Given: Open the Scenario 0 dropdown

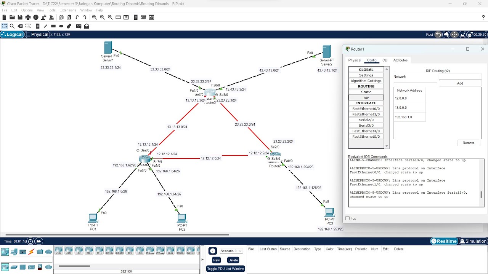Looking at the screenshot, I should point(231,251).
